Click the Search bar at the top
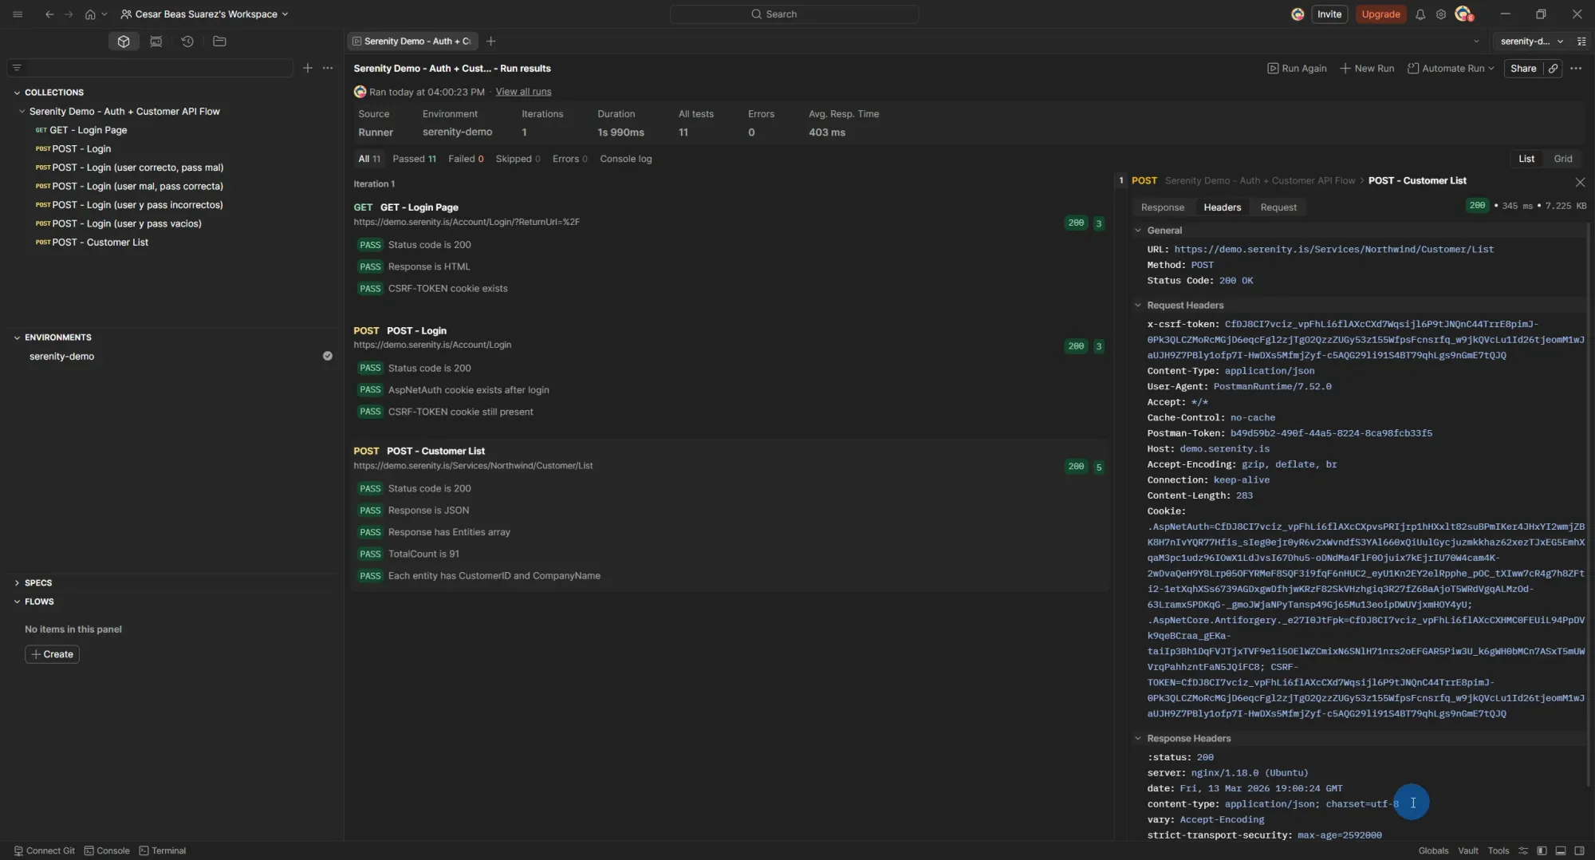This screenshot has width=1595, height=860. tap(793, 14)
